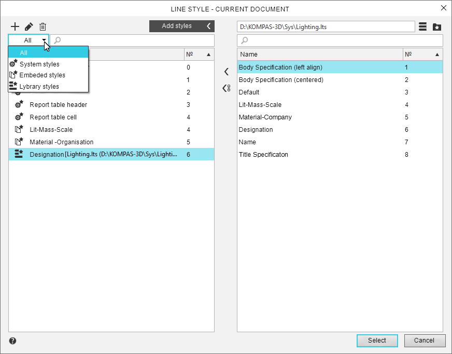
Task: Click the Lighting.lts library path field
Action: tap(326, 26)
